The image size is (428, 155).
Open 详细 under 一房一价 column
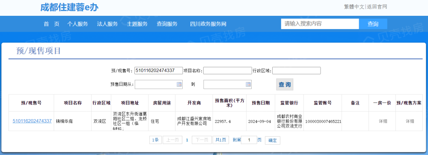383,121
